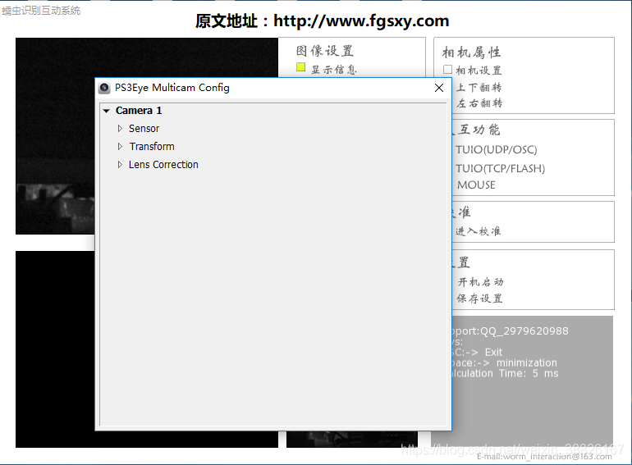Viewport: 632px width, 465px height.
Task: Click the http://www.fgsxy.com address text
Action: (361, 21)
